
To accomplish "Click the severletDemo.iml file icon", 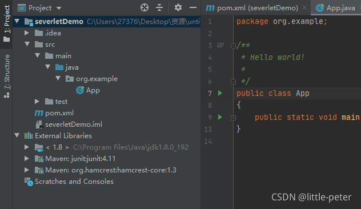I will [x=39, y=124].
